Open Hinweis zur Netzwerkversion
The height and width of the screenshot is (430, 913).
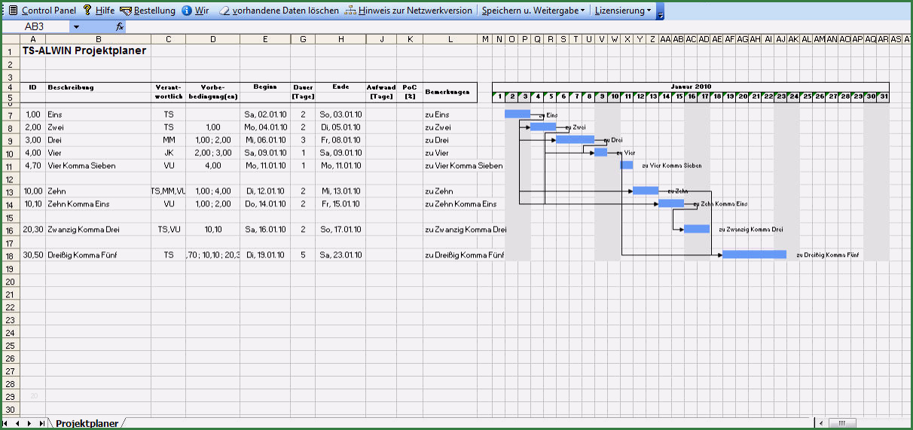[351, 11]
